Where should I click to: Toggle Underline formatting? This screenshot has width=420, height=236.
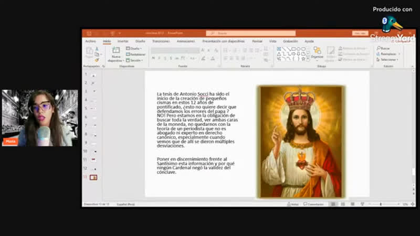click(x=165, y=58)
